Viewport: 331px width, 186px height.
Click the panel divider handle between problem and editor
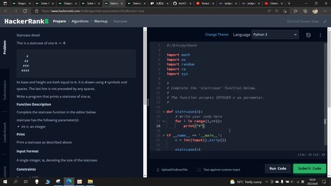click(x=148, y=102)
